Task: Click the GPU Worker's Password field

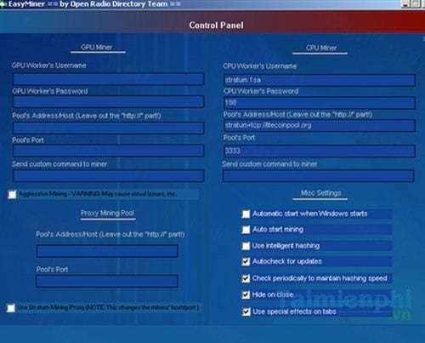Action: (x=108, y=102)
